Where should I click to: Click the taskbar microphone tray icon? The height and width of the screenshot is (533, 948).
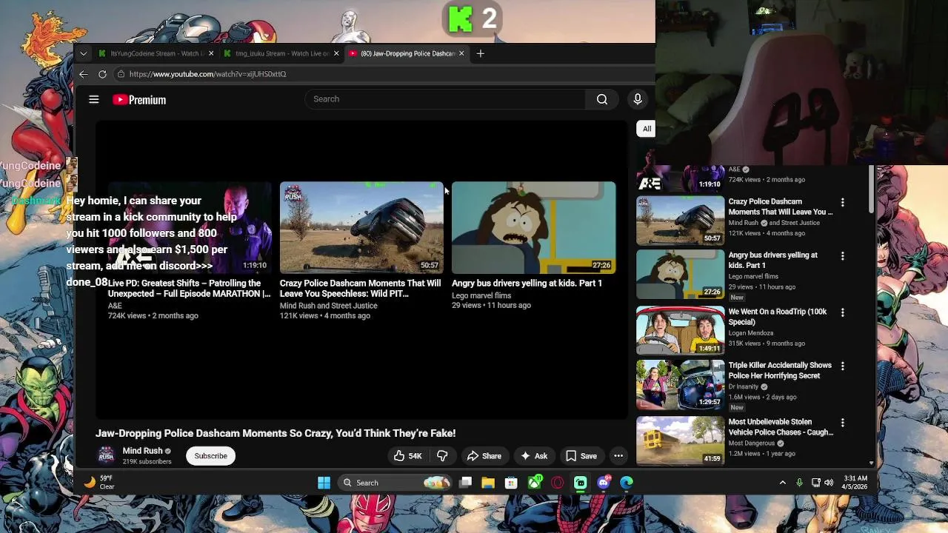[x=799, y=483]
